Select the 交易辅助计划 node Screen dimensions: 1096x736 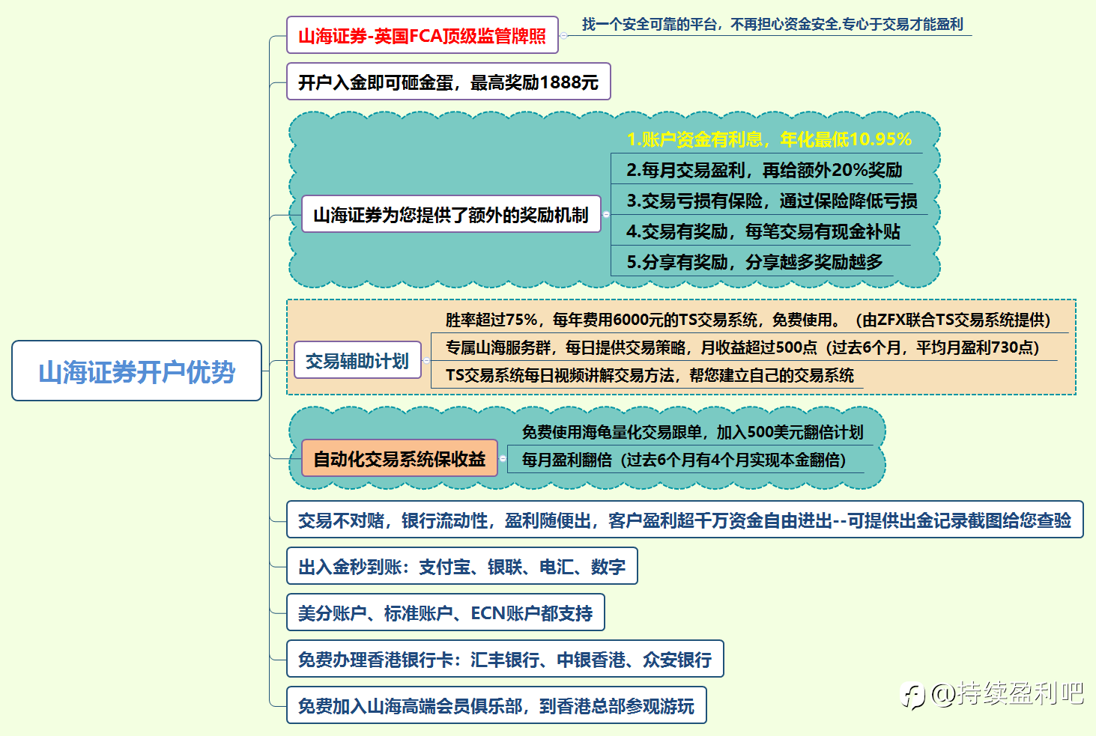[x=357, y=360]
